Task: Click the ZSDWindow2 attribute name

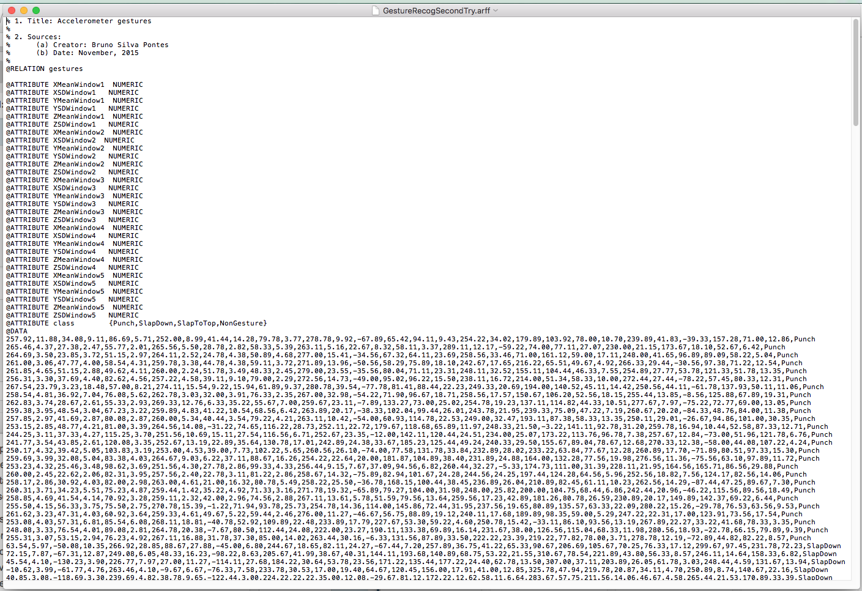Action: (74, 172)
